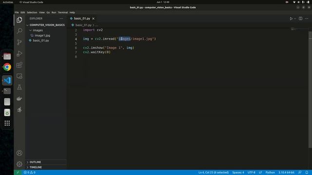This screenshot has height=175, width=312.
Task: Launch Google Chrome from the dock
Action: coord(7,67)
